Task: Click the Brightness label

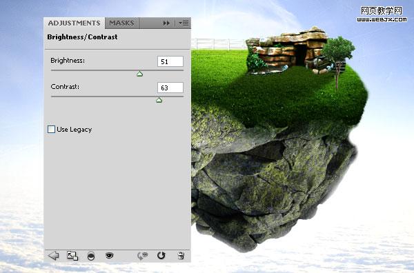Action: coord(68,61)
